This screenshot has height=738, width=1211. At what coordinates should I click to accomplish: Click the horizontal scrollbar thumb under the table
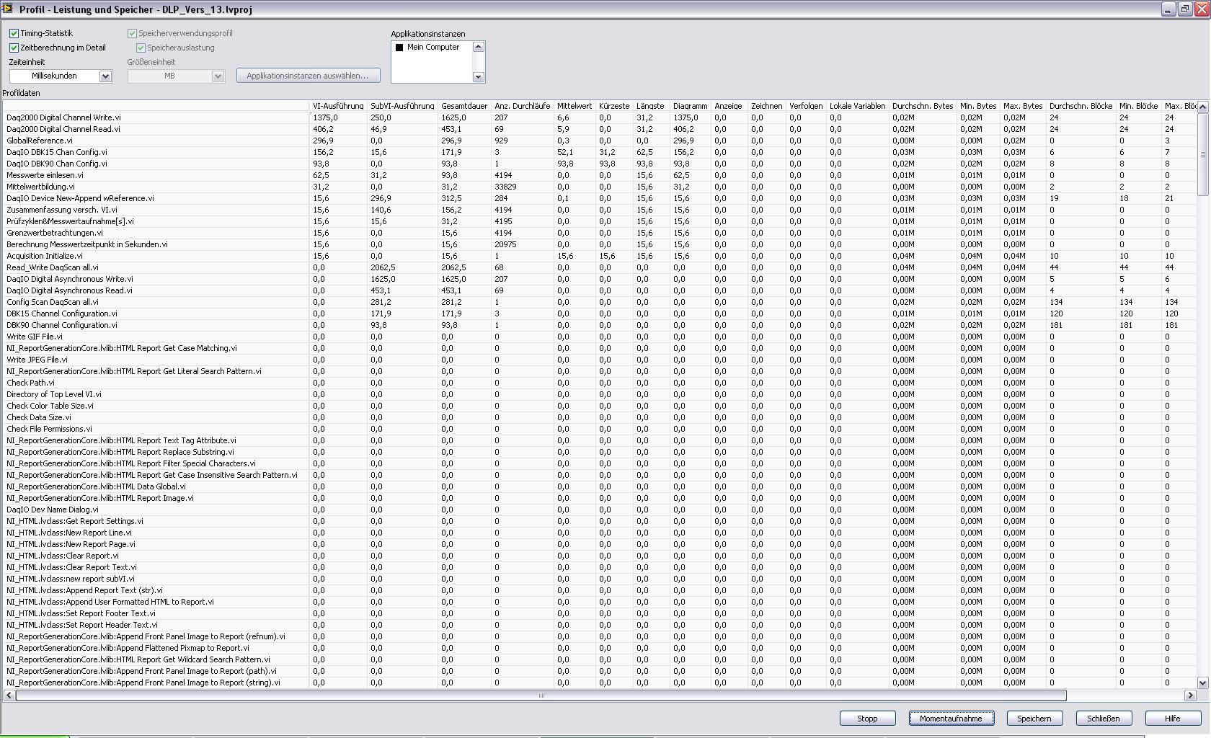[541, 695]
